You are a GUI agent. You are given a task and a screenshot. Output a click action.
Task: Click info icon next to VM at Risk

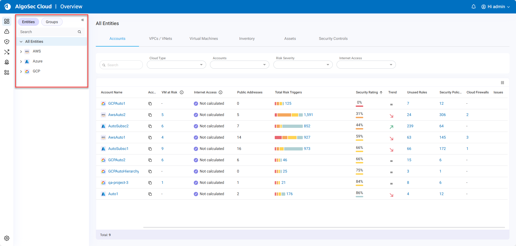[182, 92]
